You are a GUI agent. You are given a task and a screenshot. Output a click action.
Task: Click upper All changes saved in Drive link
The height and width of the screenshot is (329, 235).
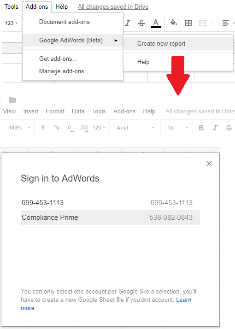(113, 7)
